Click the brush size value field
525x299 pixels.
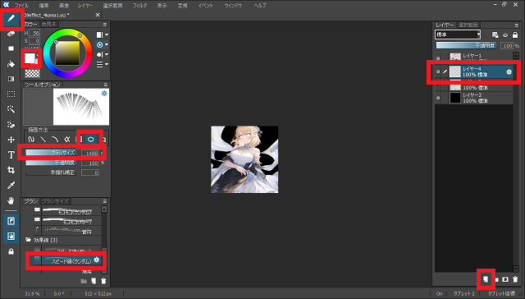pyautogui.click(x=90, y=153)
